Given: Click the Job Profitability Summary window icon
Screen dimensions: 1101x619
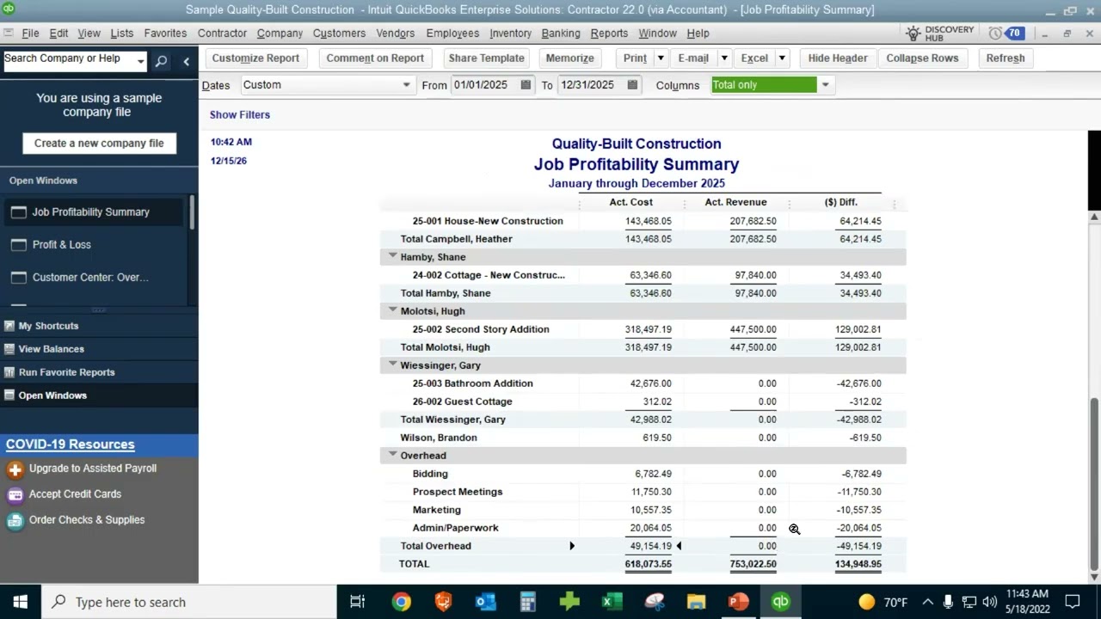Looking at the screenshot, I should (18, 212).
